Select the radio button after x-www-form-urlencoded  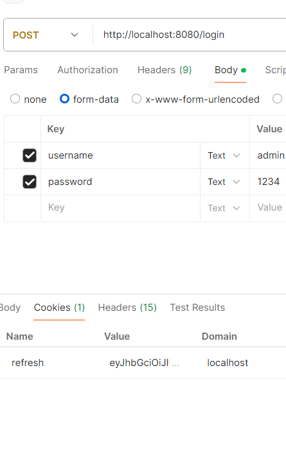277,99
